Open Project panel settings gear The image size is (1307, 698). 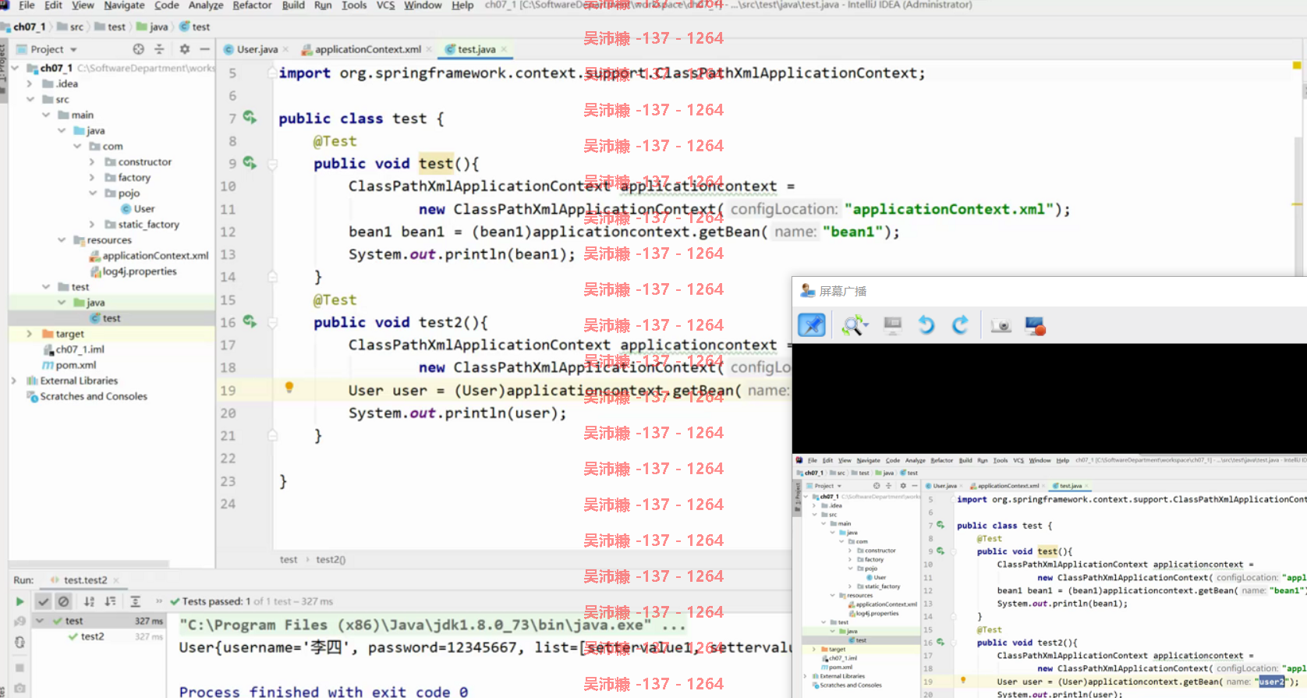(185, 49)
